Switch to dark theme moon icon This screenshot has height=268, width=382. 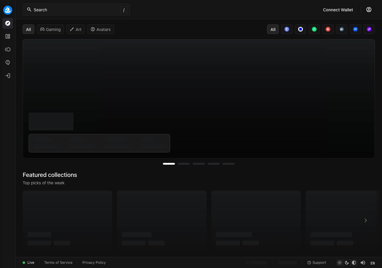pos(347,263)
